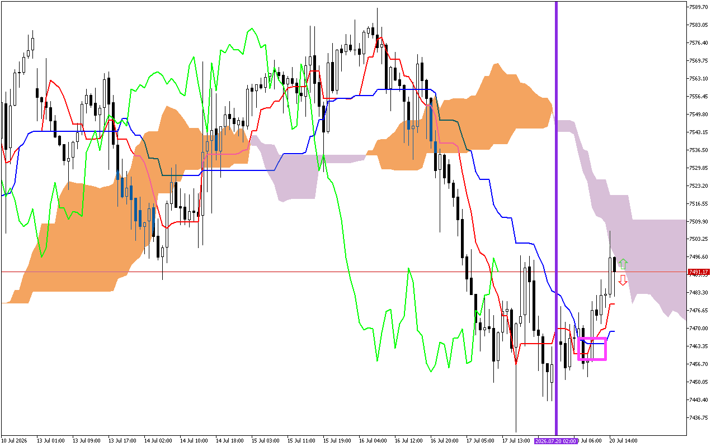Screen dimensions: 716x447
Task: Click the 14 Jul 18:00 time axis label
Action: [230, 441]
